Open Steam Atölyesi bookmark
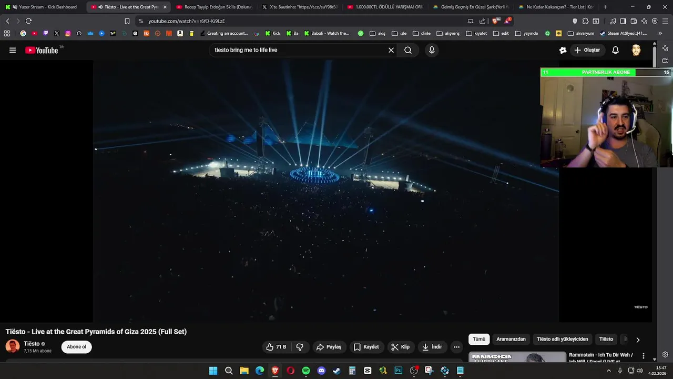Screen dimensions: 673x379 tap(624, 33)
